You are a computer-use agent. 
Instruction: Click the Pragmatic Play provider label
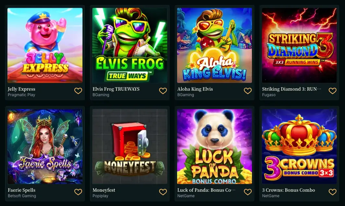tap(21, 95)
